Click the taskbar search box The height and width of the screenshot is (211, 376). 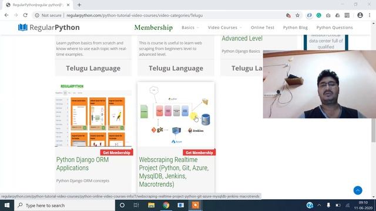(x=65, y=205)
